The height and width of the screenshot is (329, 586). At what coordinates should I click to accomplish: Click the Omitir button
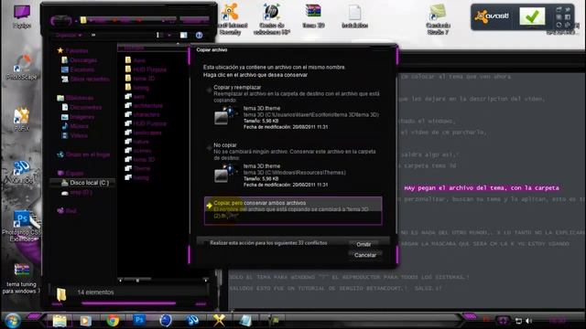click(364, 244)
